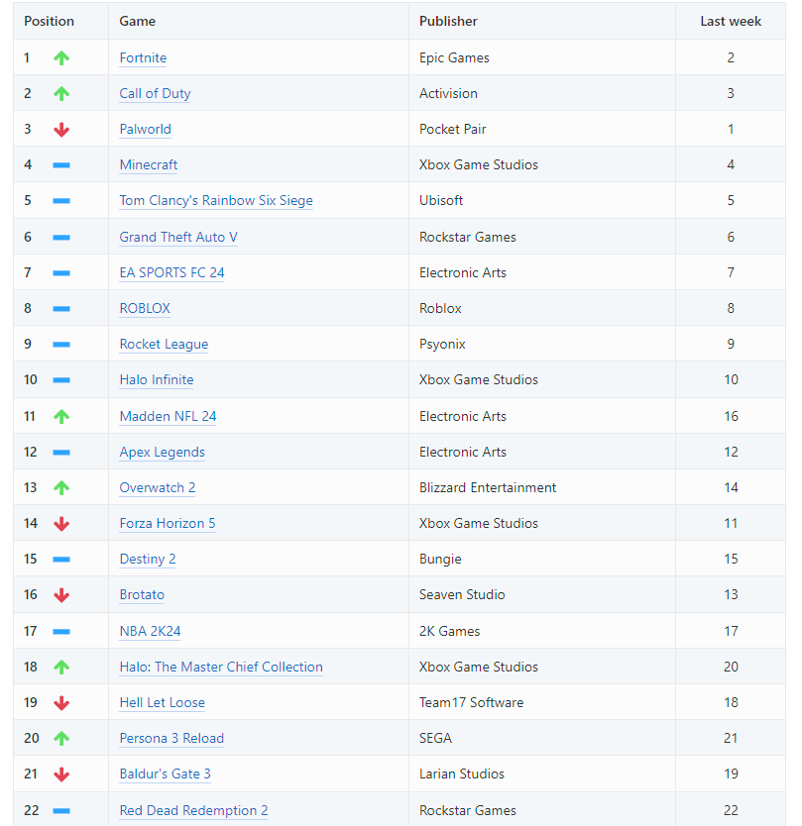The height and width of the screenshot is (826, 802).
Task: Click the green up arrow in Master Chief Collection row
Action: [x=61, y=667]
